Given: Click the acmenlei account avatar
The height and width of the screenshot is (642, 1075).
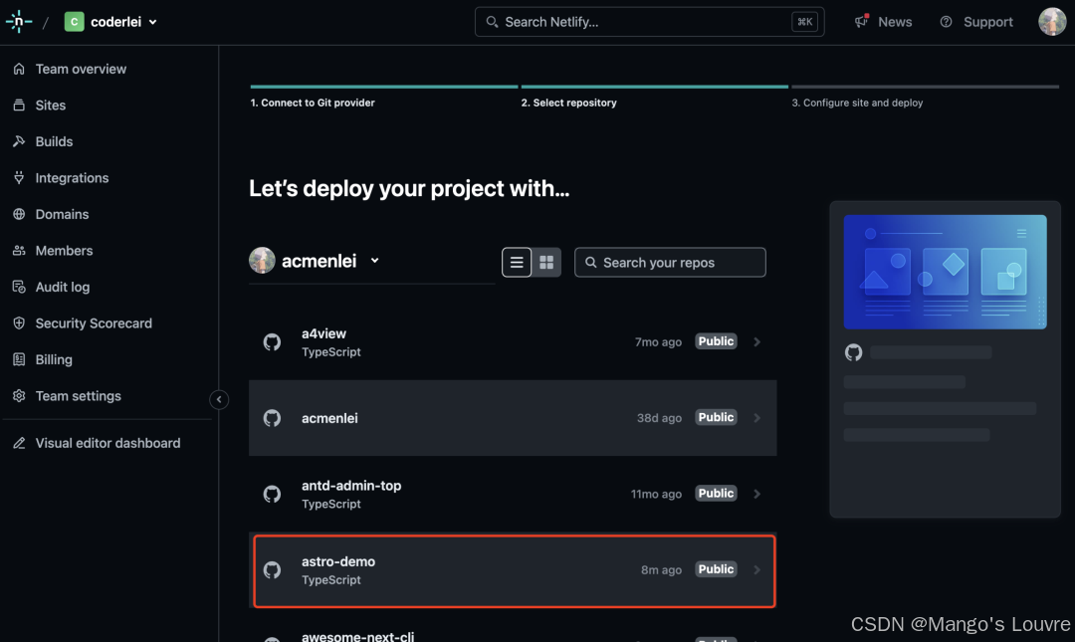Looking at the screenshot, I should tap(262, 261).
